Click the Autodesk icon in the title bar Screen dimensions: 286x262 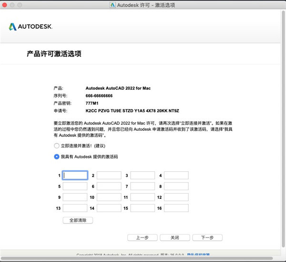click(112, 5)
